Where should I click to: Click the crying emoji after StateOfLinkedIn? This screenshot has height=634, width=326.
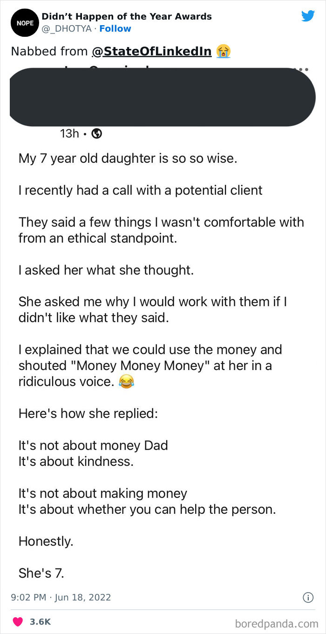(x=224, y=51)
